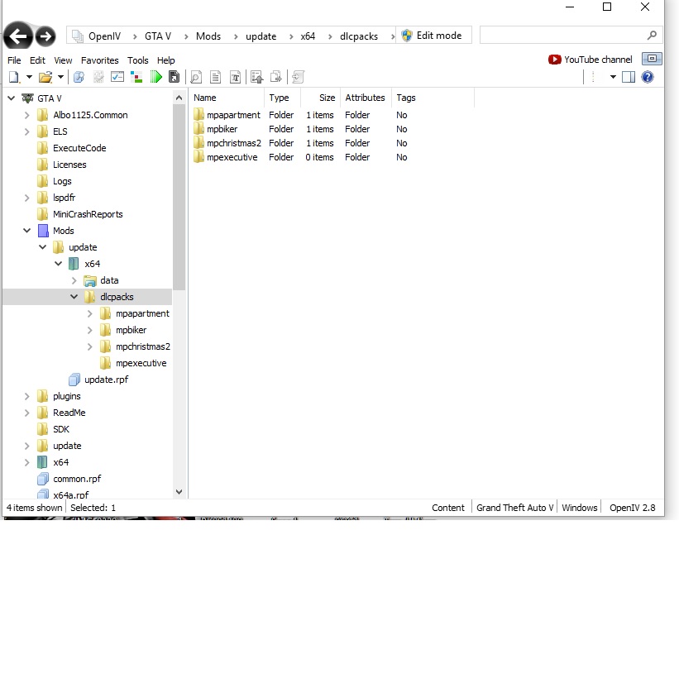
Task: Open the Open-folder dropdown arrow
Action: (x=60, y=77)
